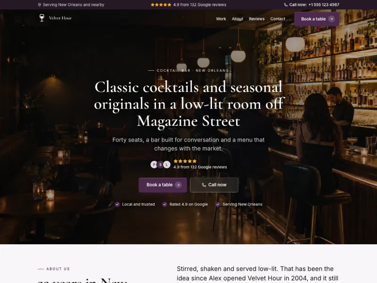Click the ABOUT US section label

pyautogui.click(x=58, y=269)
